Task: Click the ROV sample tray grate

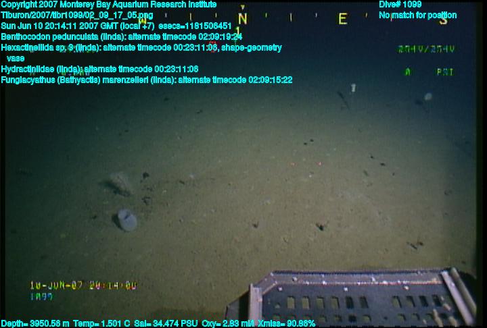Action: (358, 298)
